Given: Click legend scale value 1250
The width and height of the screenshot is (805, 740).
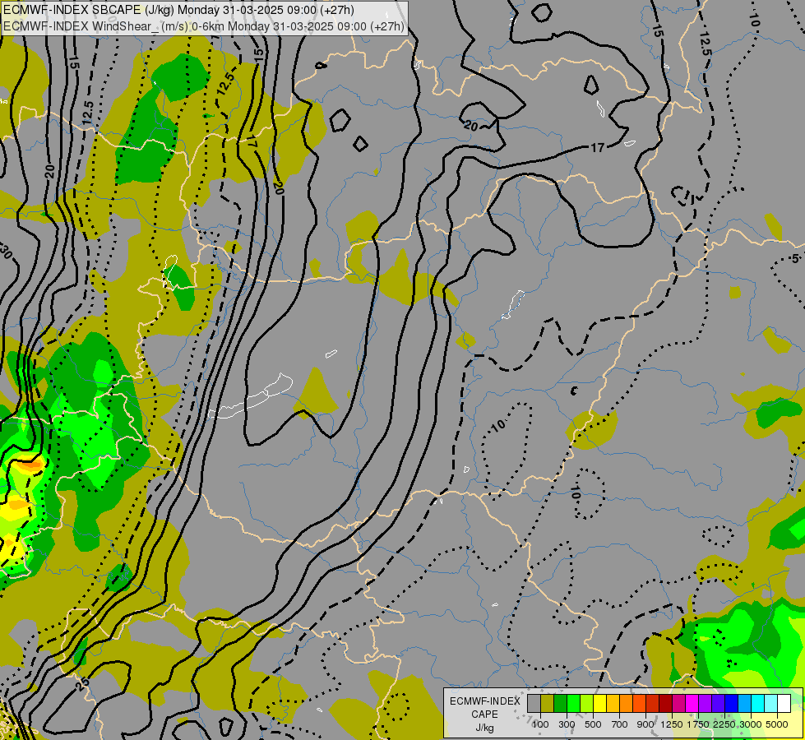Looking at the screenshot, I should pyautogui.click(x=672, y=724).
